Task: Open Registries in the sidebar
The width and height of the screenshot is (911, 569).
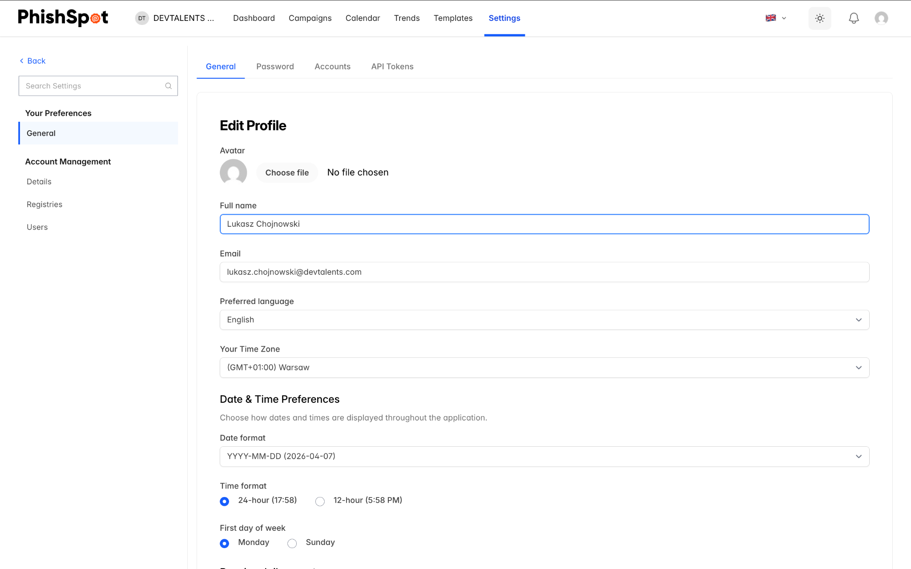Action: tap(44, 204)
